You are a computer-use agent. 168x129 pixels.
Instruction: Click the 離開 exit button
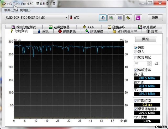tap(155, 18)
